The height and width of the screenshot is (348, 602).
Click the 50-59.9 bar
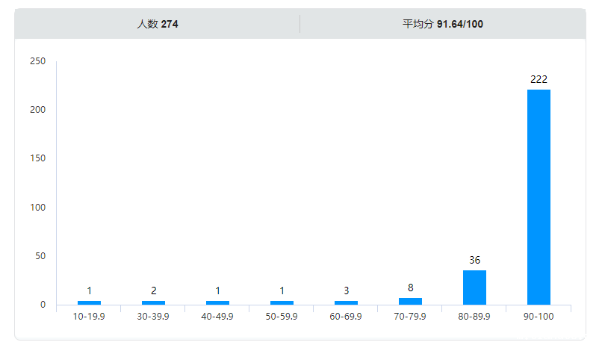tap(282, 302)
